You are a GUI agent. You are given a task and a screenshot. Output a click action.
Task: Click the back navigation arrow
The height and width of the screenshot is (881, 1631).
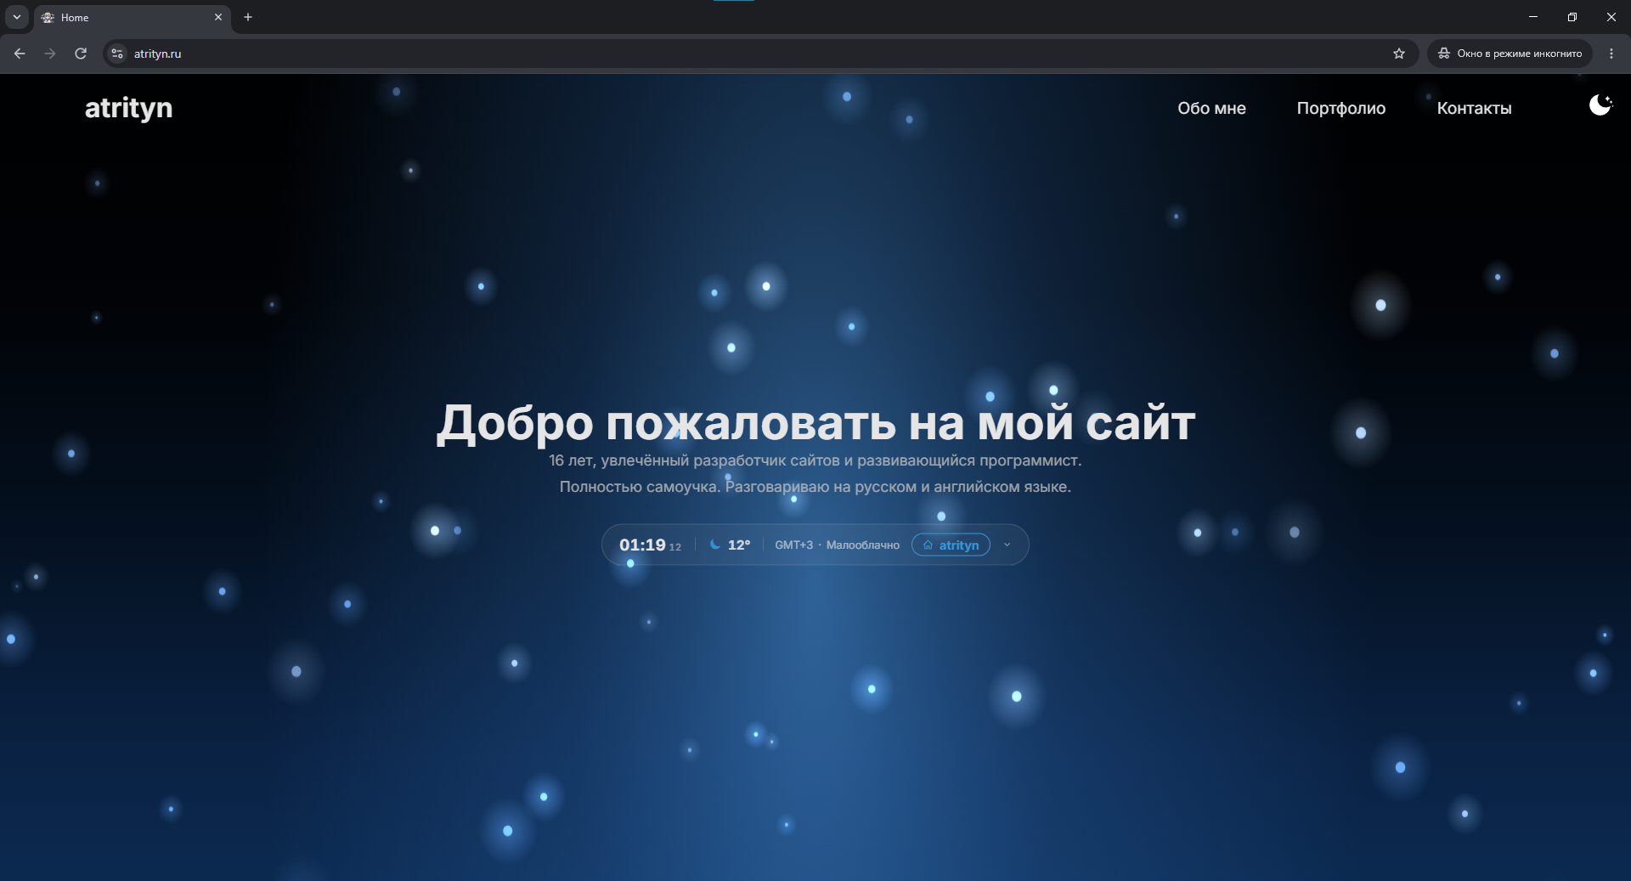[20, 54]
